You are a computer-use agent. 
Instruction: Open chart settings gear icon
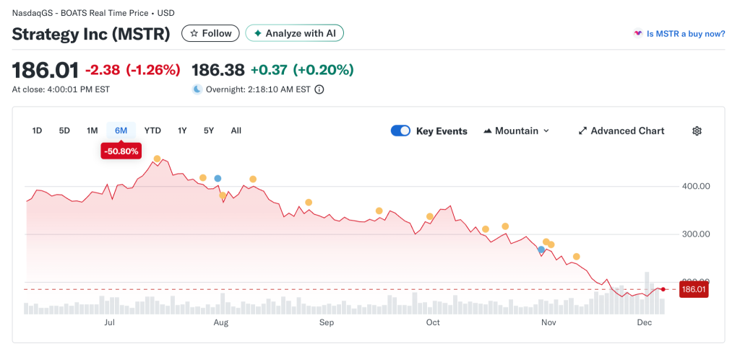tap(697, 131)
